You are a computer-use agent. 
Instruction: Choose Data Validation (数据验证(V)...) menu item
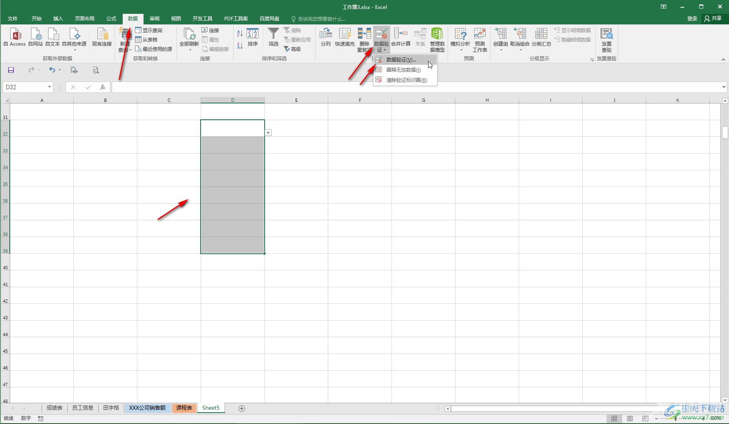(405, 59)
